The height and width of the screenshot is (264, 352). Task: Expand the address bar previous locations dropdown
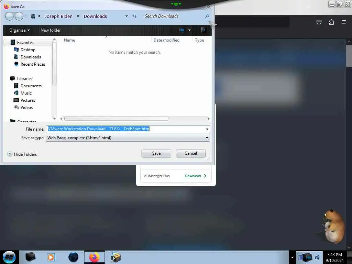pyautogui.click(x=126, y=16)
